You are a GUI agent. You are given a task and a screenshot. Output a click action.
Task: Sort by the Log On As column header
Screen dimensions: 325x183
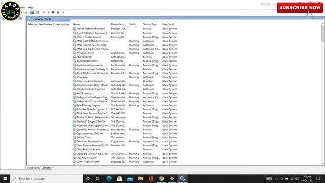pyautogui.click(x=168, y=24)
